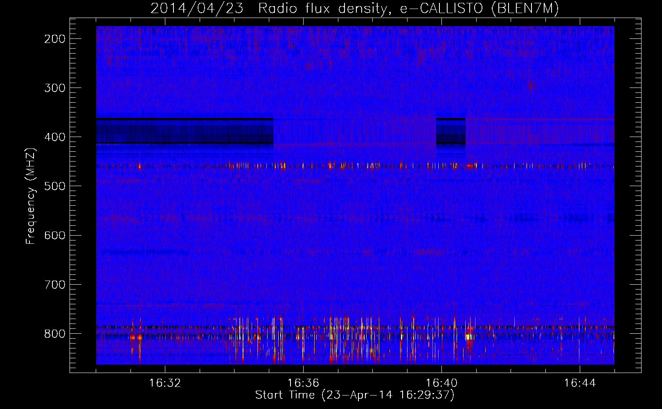Click the 'Start Time (23-Apr-14 16:29:37)' label
This screenshot has width=662, height=409.
[355, 395]
